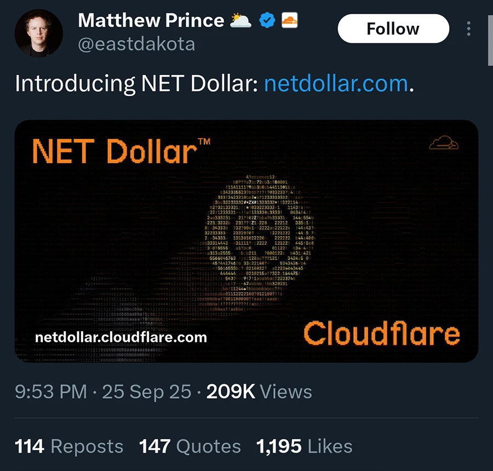
Task: Open the three-dot more options menu
Action: pyautogui.click(x=468, y=29)
